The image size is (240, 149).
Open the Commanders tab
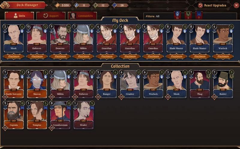click(82, 16)
